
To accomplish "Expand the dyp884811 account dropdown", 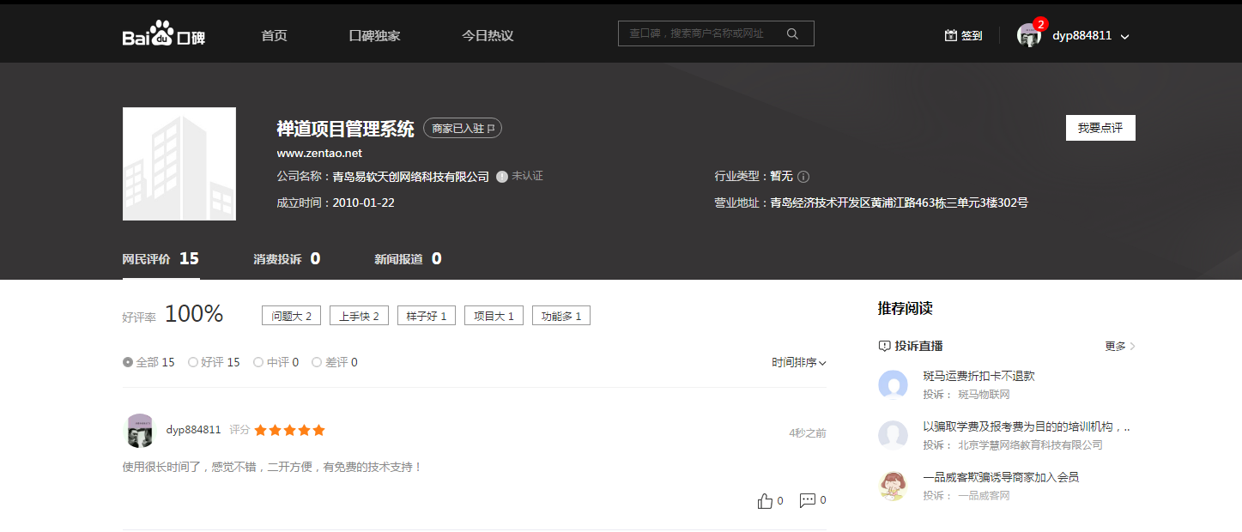I will coord(1125,37).
